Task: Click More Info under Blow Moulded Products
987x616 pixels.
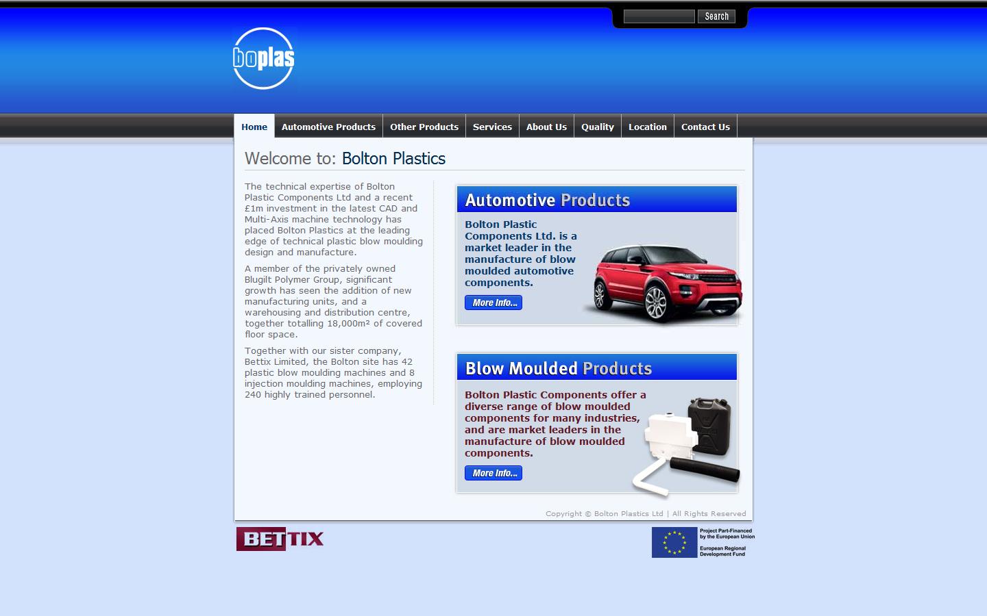Action: click(493, 472)
